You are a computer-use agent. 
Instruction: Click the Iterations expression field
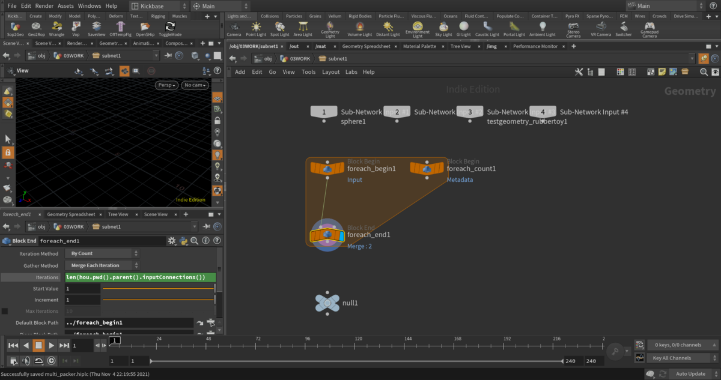tap(139, 277)
